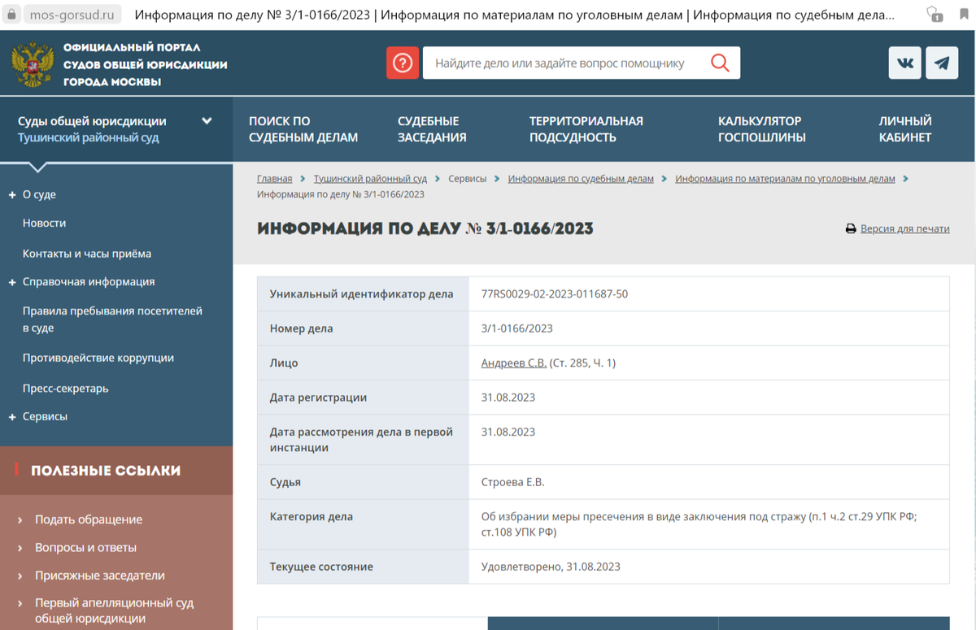Open Личный кабинет navigation menu
Image resolution: width=976 pixels, height=630 pixels.
[903, 128]
